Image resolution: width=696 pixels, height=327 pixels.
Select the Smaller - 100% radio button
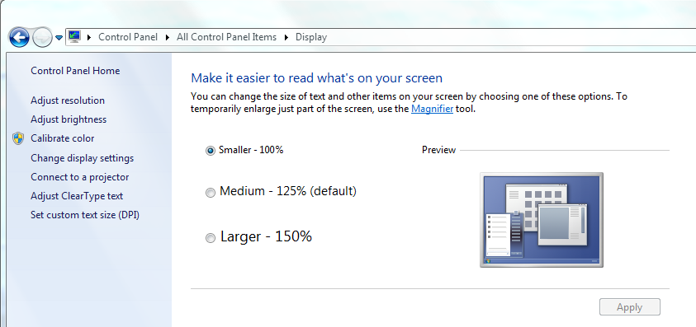(211, 151)
